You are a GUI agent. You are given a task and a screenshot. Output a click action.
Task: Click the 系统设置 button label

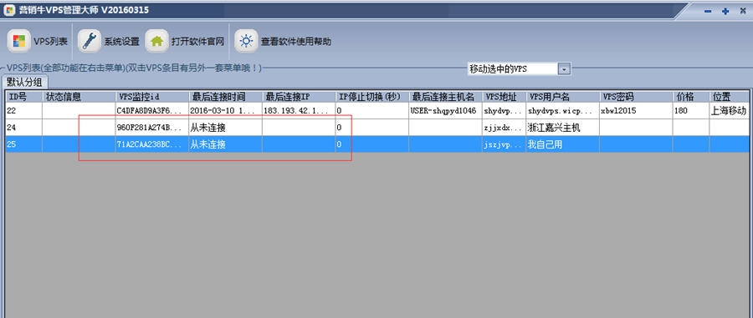[x=122, y=42]
